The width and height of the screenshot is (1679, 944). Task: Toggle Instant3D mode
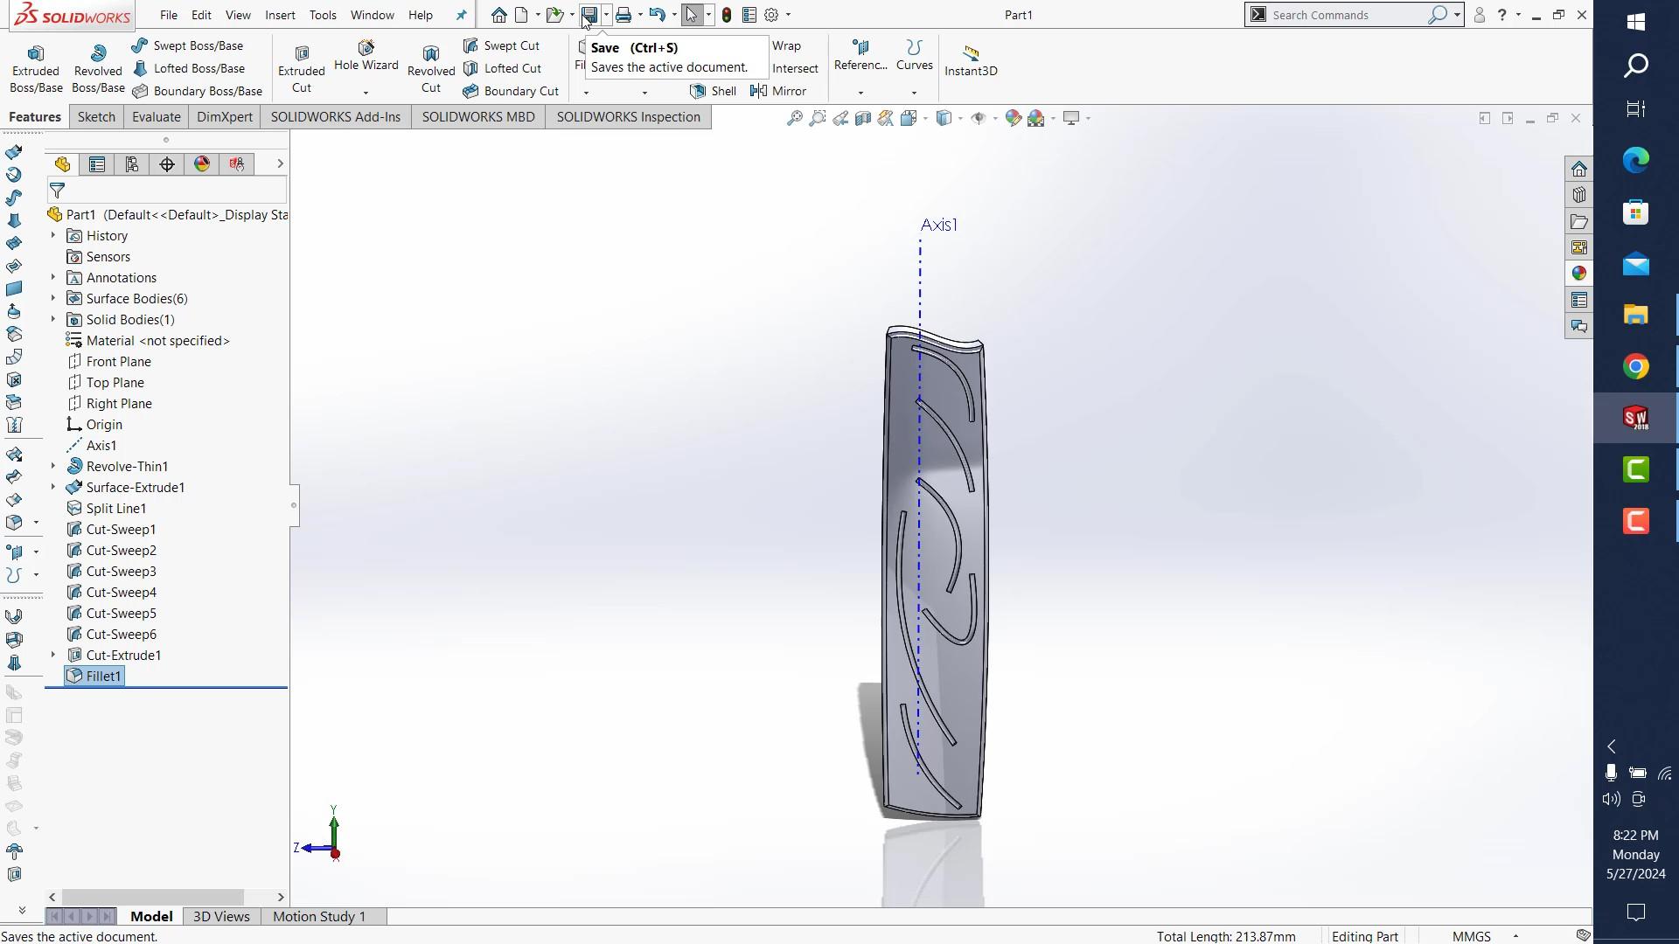tap(970, 61)
